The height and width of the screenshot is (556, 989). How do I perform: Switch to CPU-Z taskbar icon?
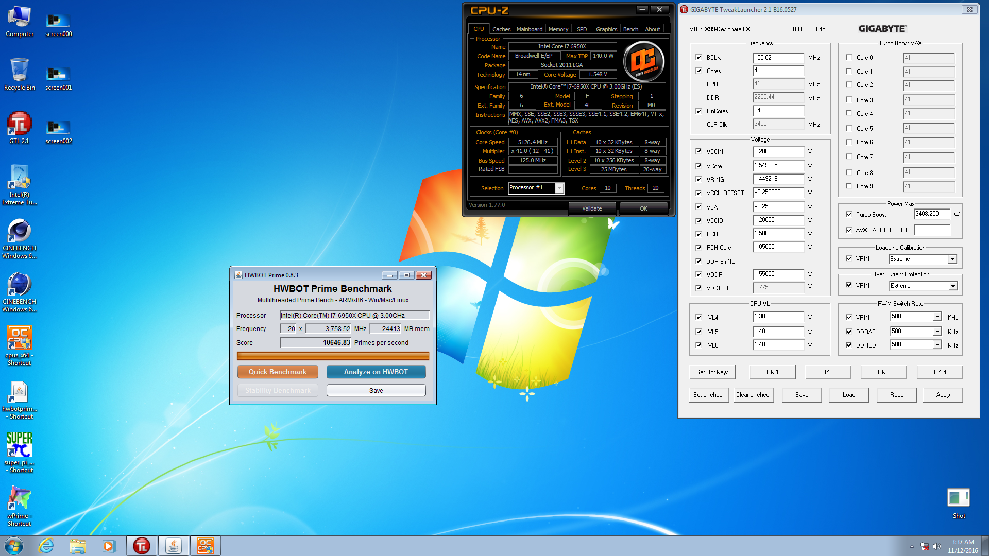(x=206, y=546)
